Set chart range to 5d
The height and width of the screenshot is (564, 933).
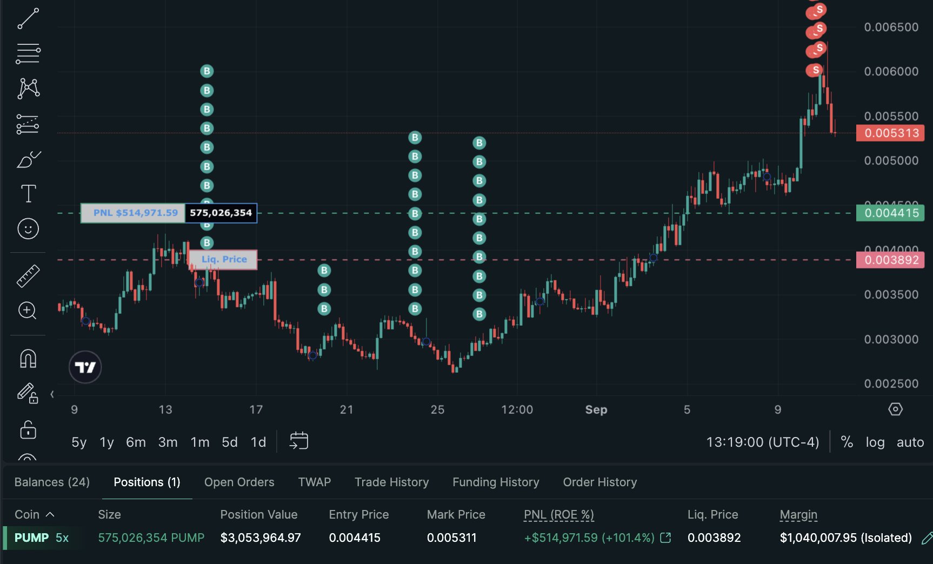tap(230, 442)
